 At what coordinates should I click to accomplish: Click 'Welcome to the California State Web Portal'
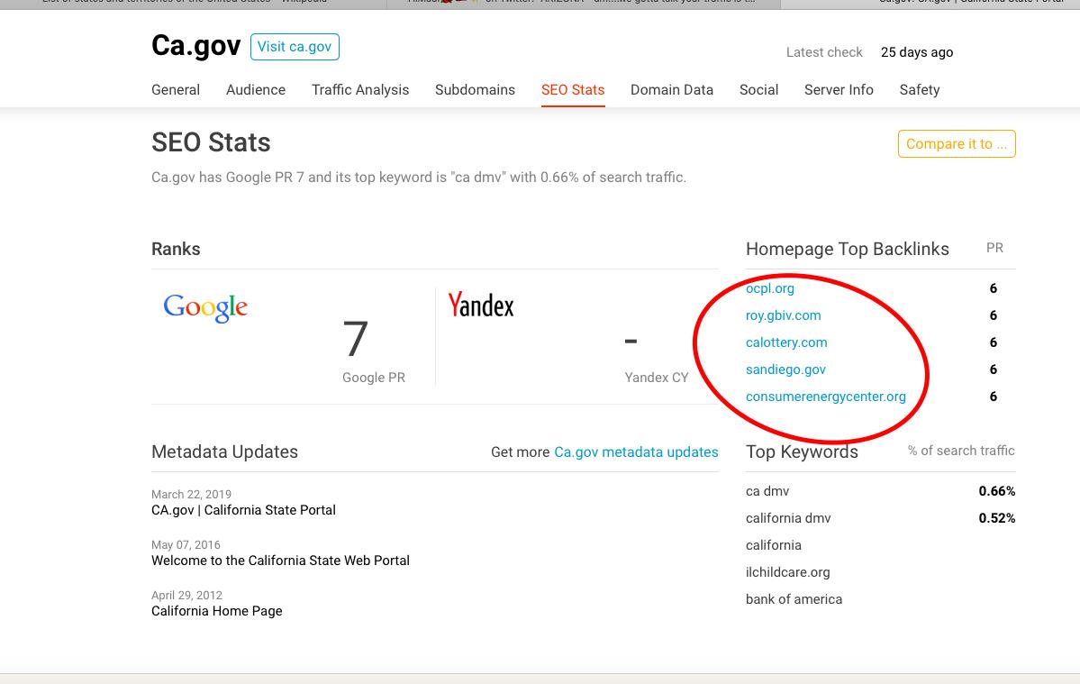pyautogui.click(x=280, y=561)
